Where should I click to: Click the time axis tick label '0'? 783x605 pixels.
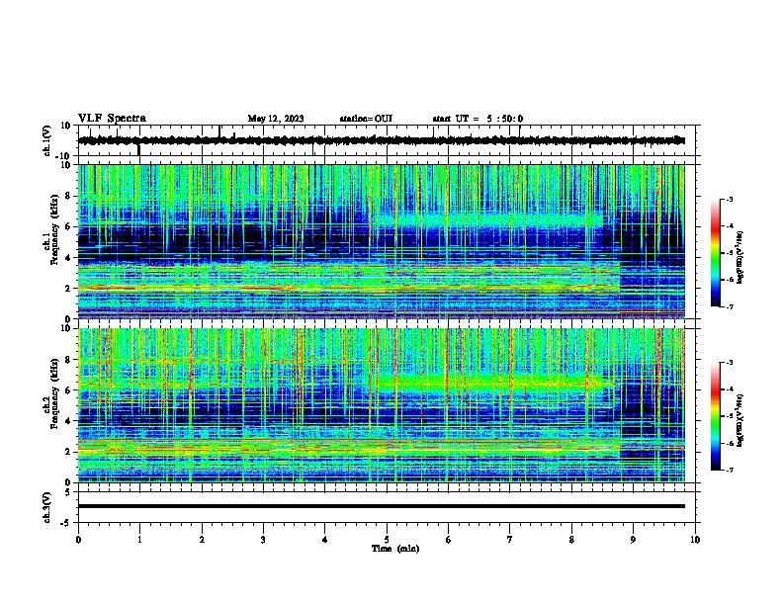(x=78, y=540)
